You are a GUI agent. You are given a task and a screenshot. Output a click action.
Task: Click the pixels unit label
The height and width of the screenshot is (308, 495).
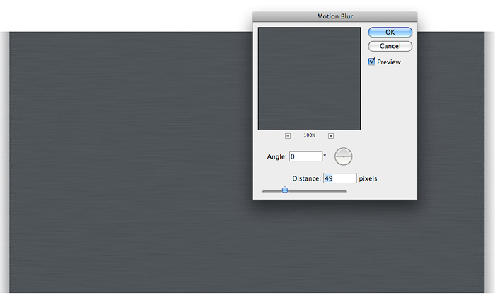368,178
